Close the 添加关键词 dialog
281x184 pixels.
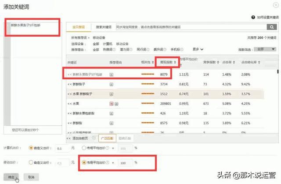coord(276,5)
